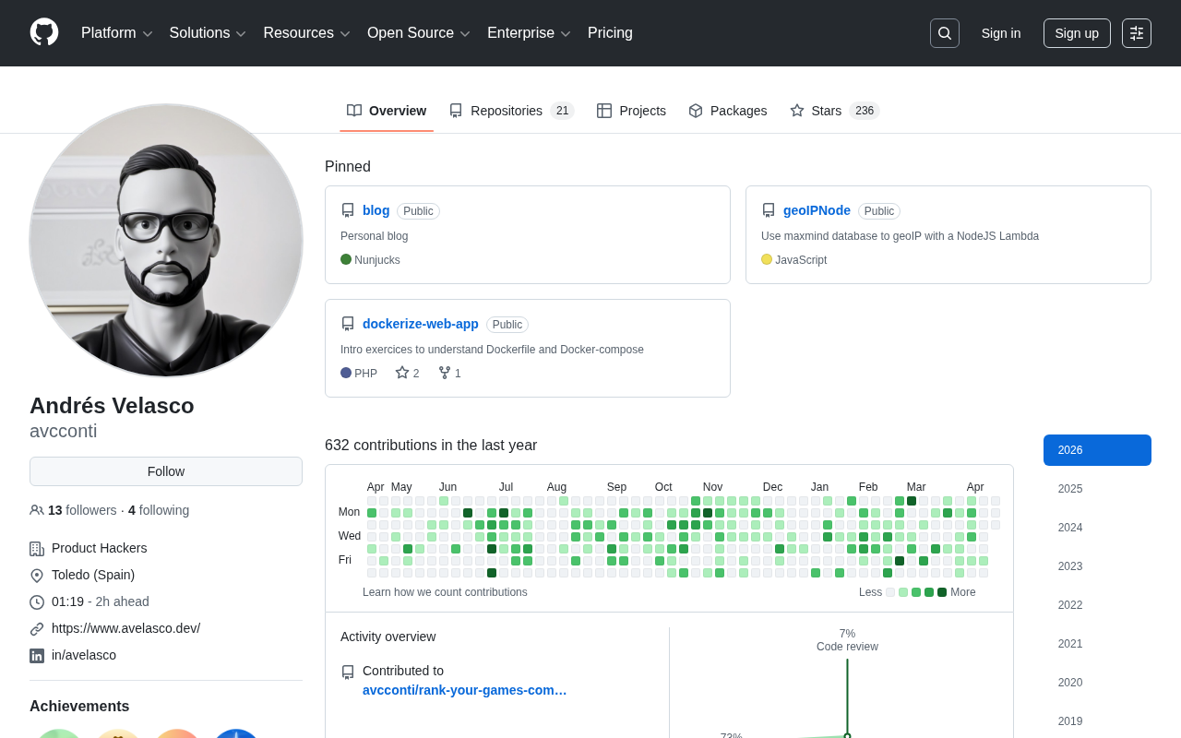Click the lightest gray legend square beside Less

click(x=890, y=592)
